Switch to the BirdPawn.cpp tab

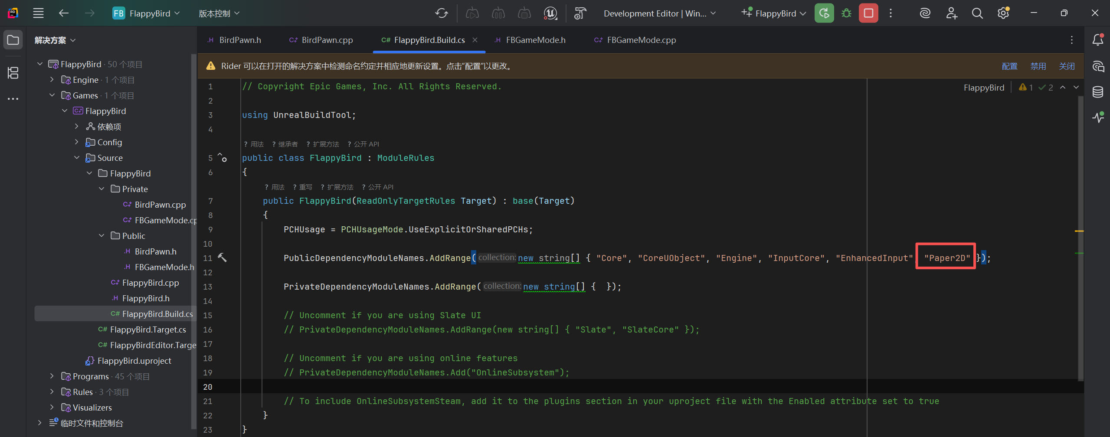coord(321,40)
